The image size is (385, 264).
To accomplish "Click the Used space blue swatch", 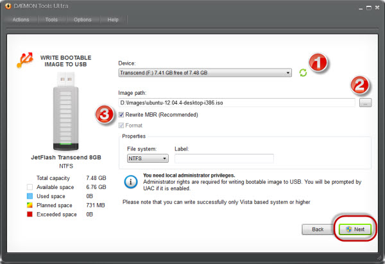I will [x=30, y=196].
